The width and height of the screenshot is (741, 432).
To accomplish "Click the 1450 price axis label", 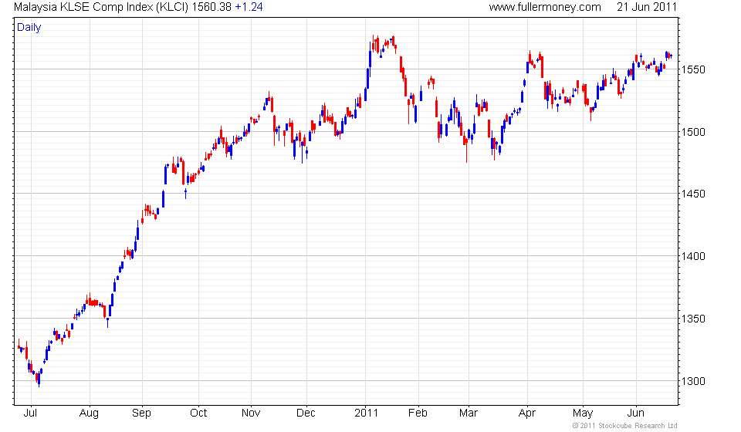I will point(693,194).
